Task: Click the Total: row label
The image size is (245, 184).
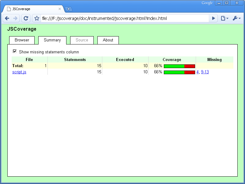Action: [18, 66]
